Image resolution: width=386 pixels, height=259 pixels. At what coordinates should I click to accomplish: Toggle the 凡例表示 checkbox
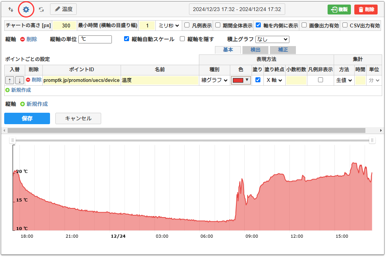(187, 25)
